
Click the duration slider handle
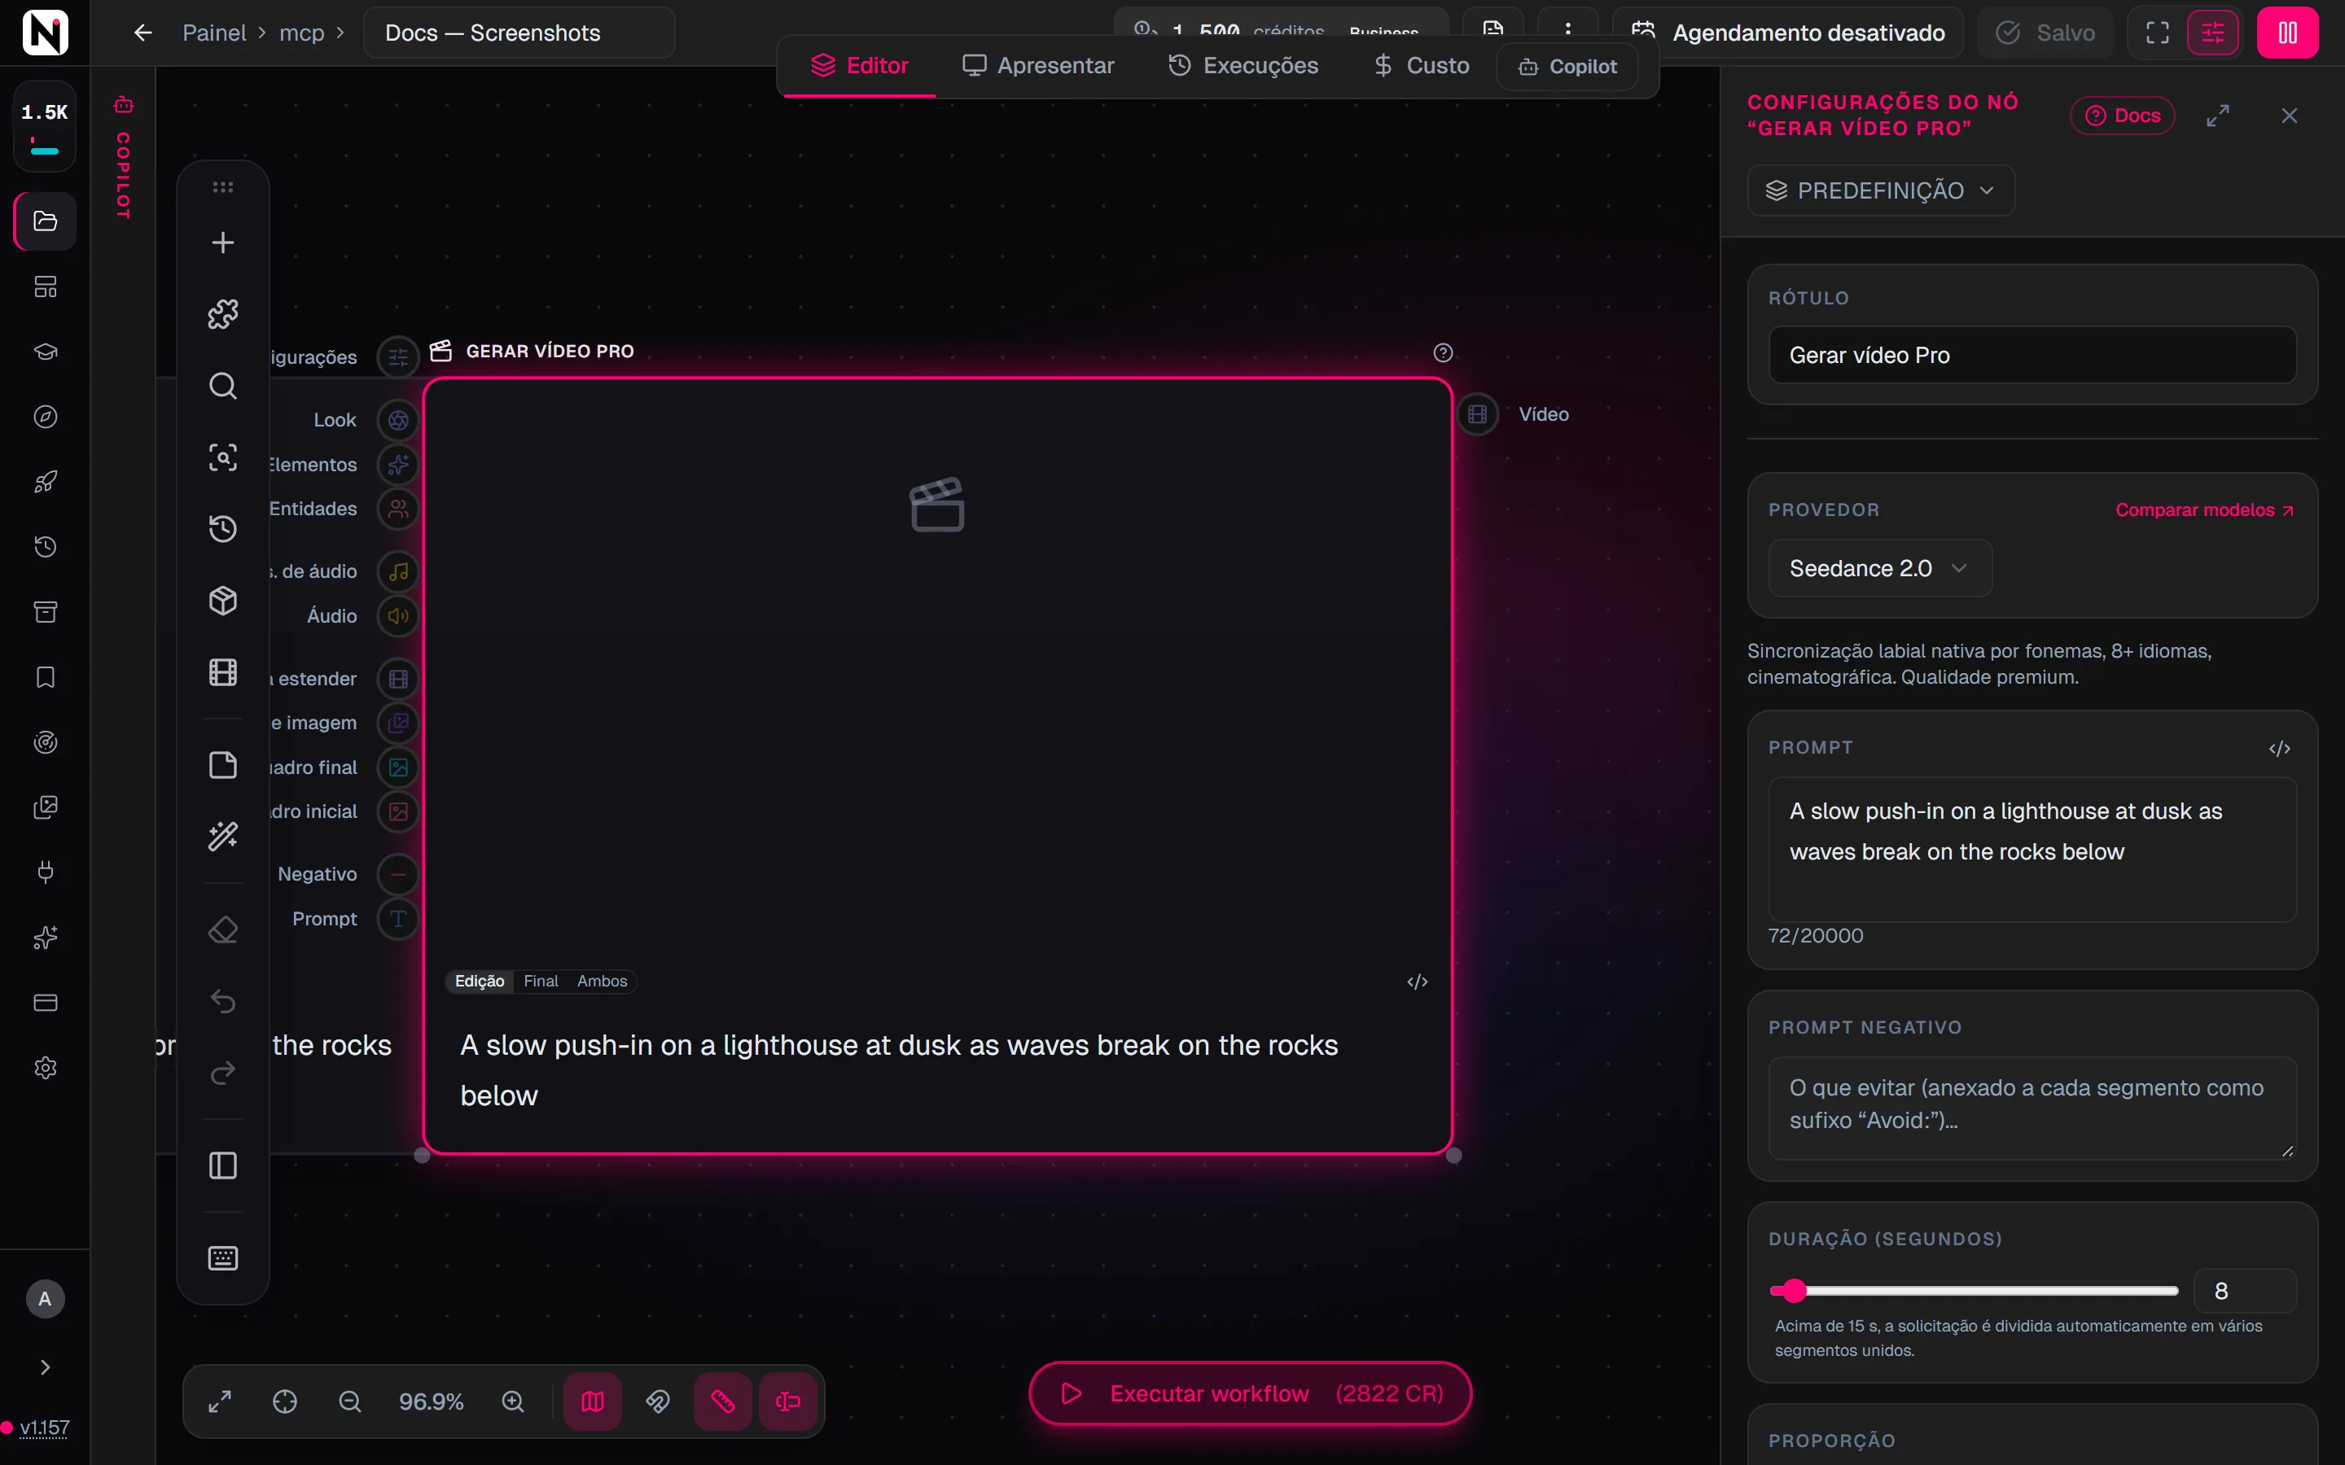point(1795,1291)
